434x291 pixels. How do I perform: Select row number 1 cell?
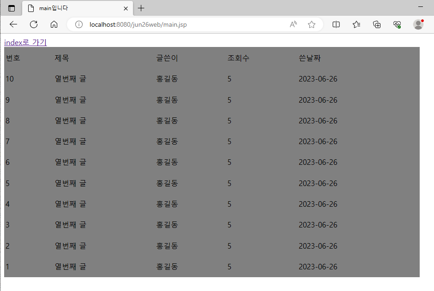pos(8,267)
